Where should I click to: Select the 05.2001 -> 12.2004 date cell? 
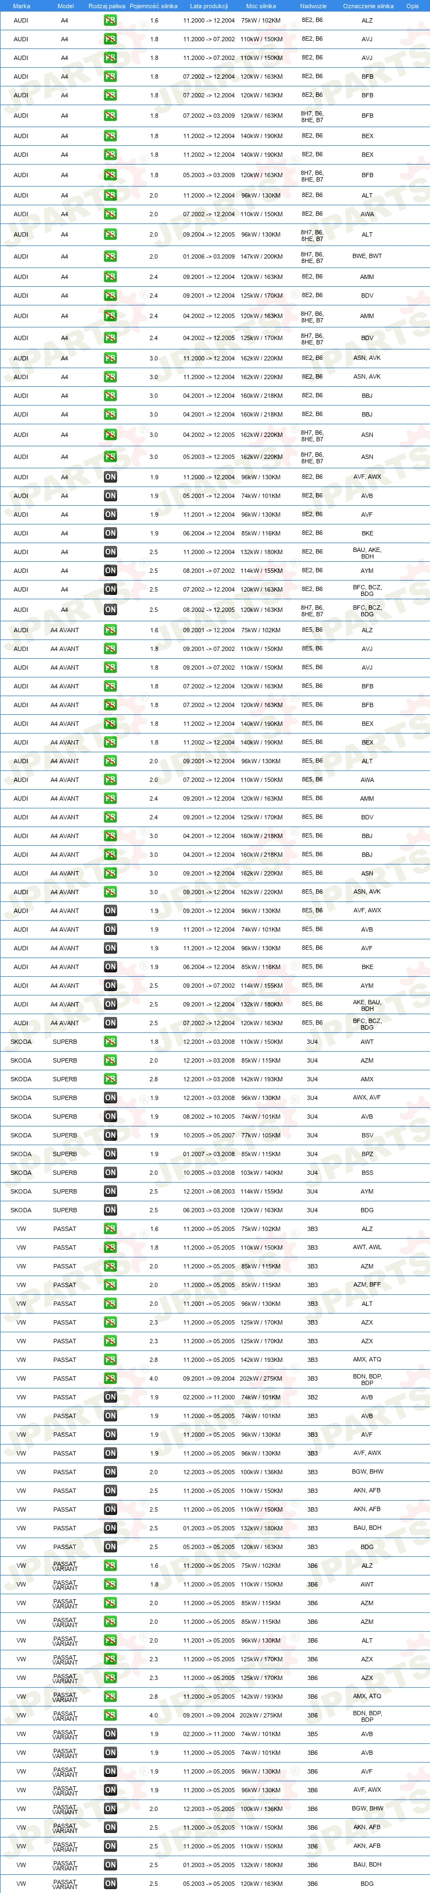pyautogui.click(x=209, y=496)
